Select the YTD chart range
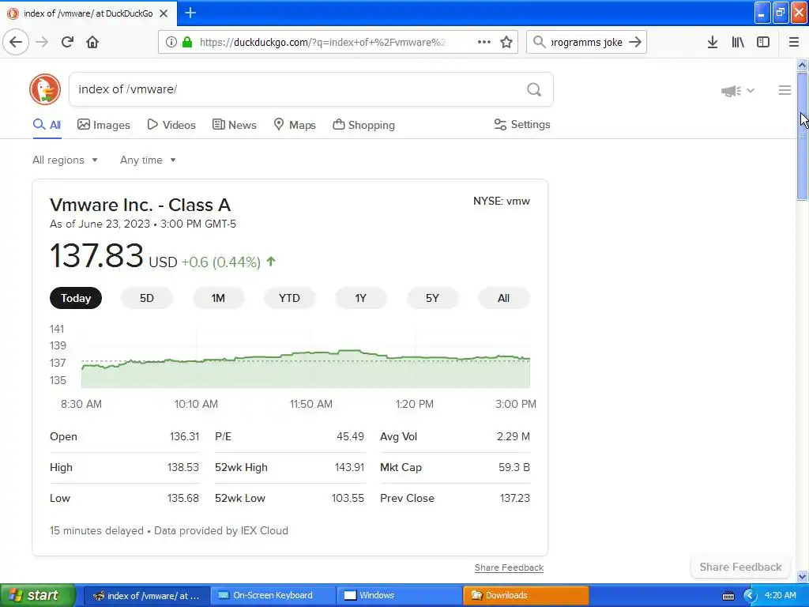The height and width of the screenshot is (607, 809). click(x=289, y=298)
